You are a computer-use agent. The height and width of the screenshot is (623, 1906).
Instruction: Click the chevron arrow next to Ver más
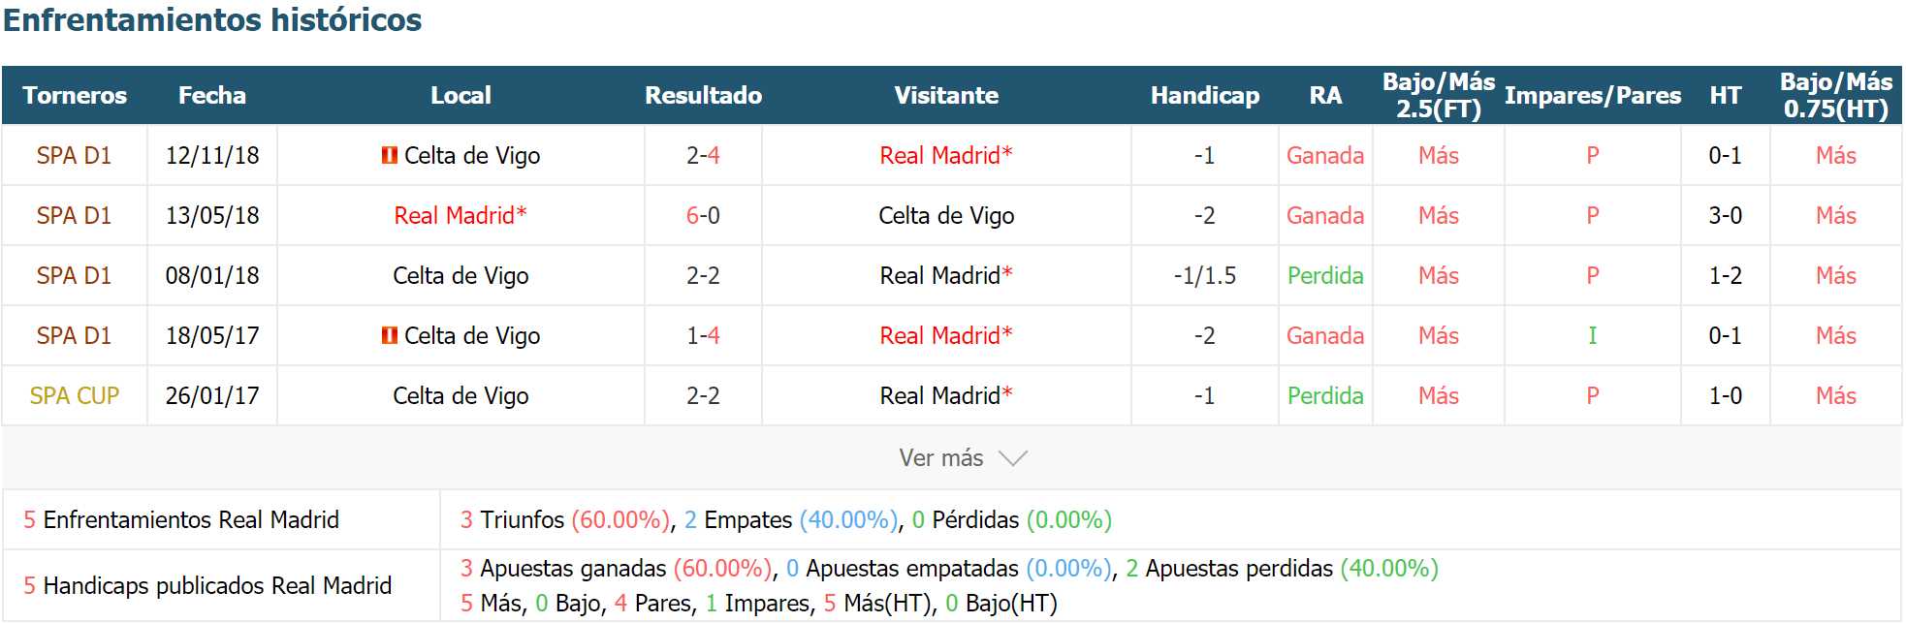point(1012,458)
